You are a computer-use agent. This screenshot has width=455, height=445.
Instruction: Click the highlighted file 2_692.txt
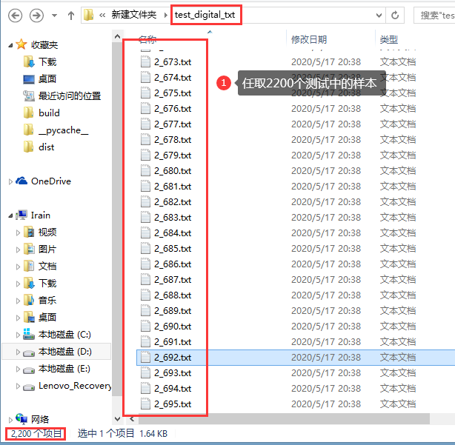[173, 357]
